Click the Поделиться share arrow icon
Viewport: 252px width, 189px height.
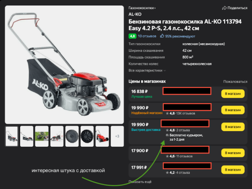224,8
